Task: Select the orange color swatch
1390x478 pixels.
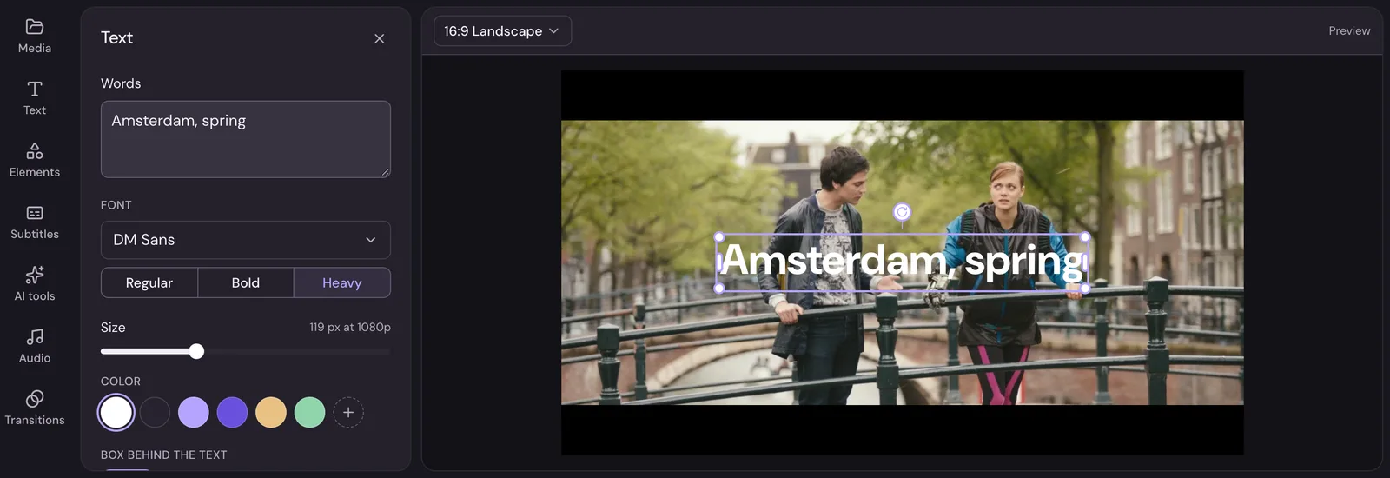Action: tap(271, 412)
